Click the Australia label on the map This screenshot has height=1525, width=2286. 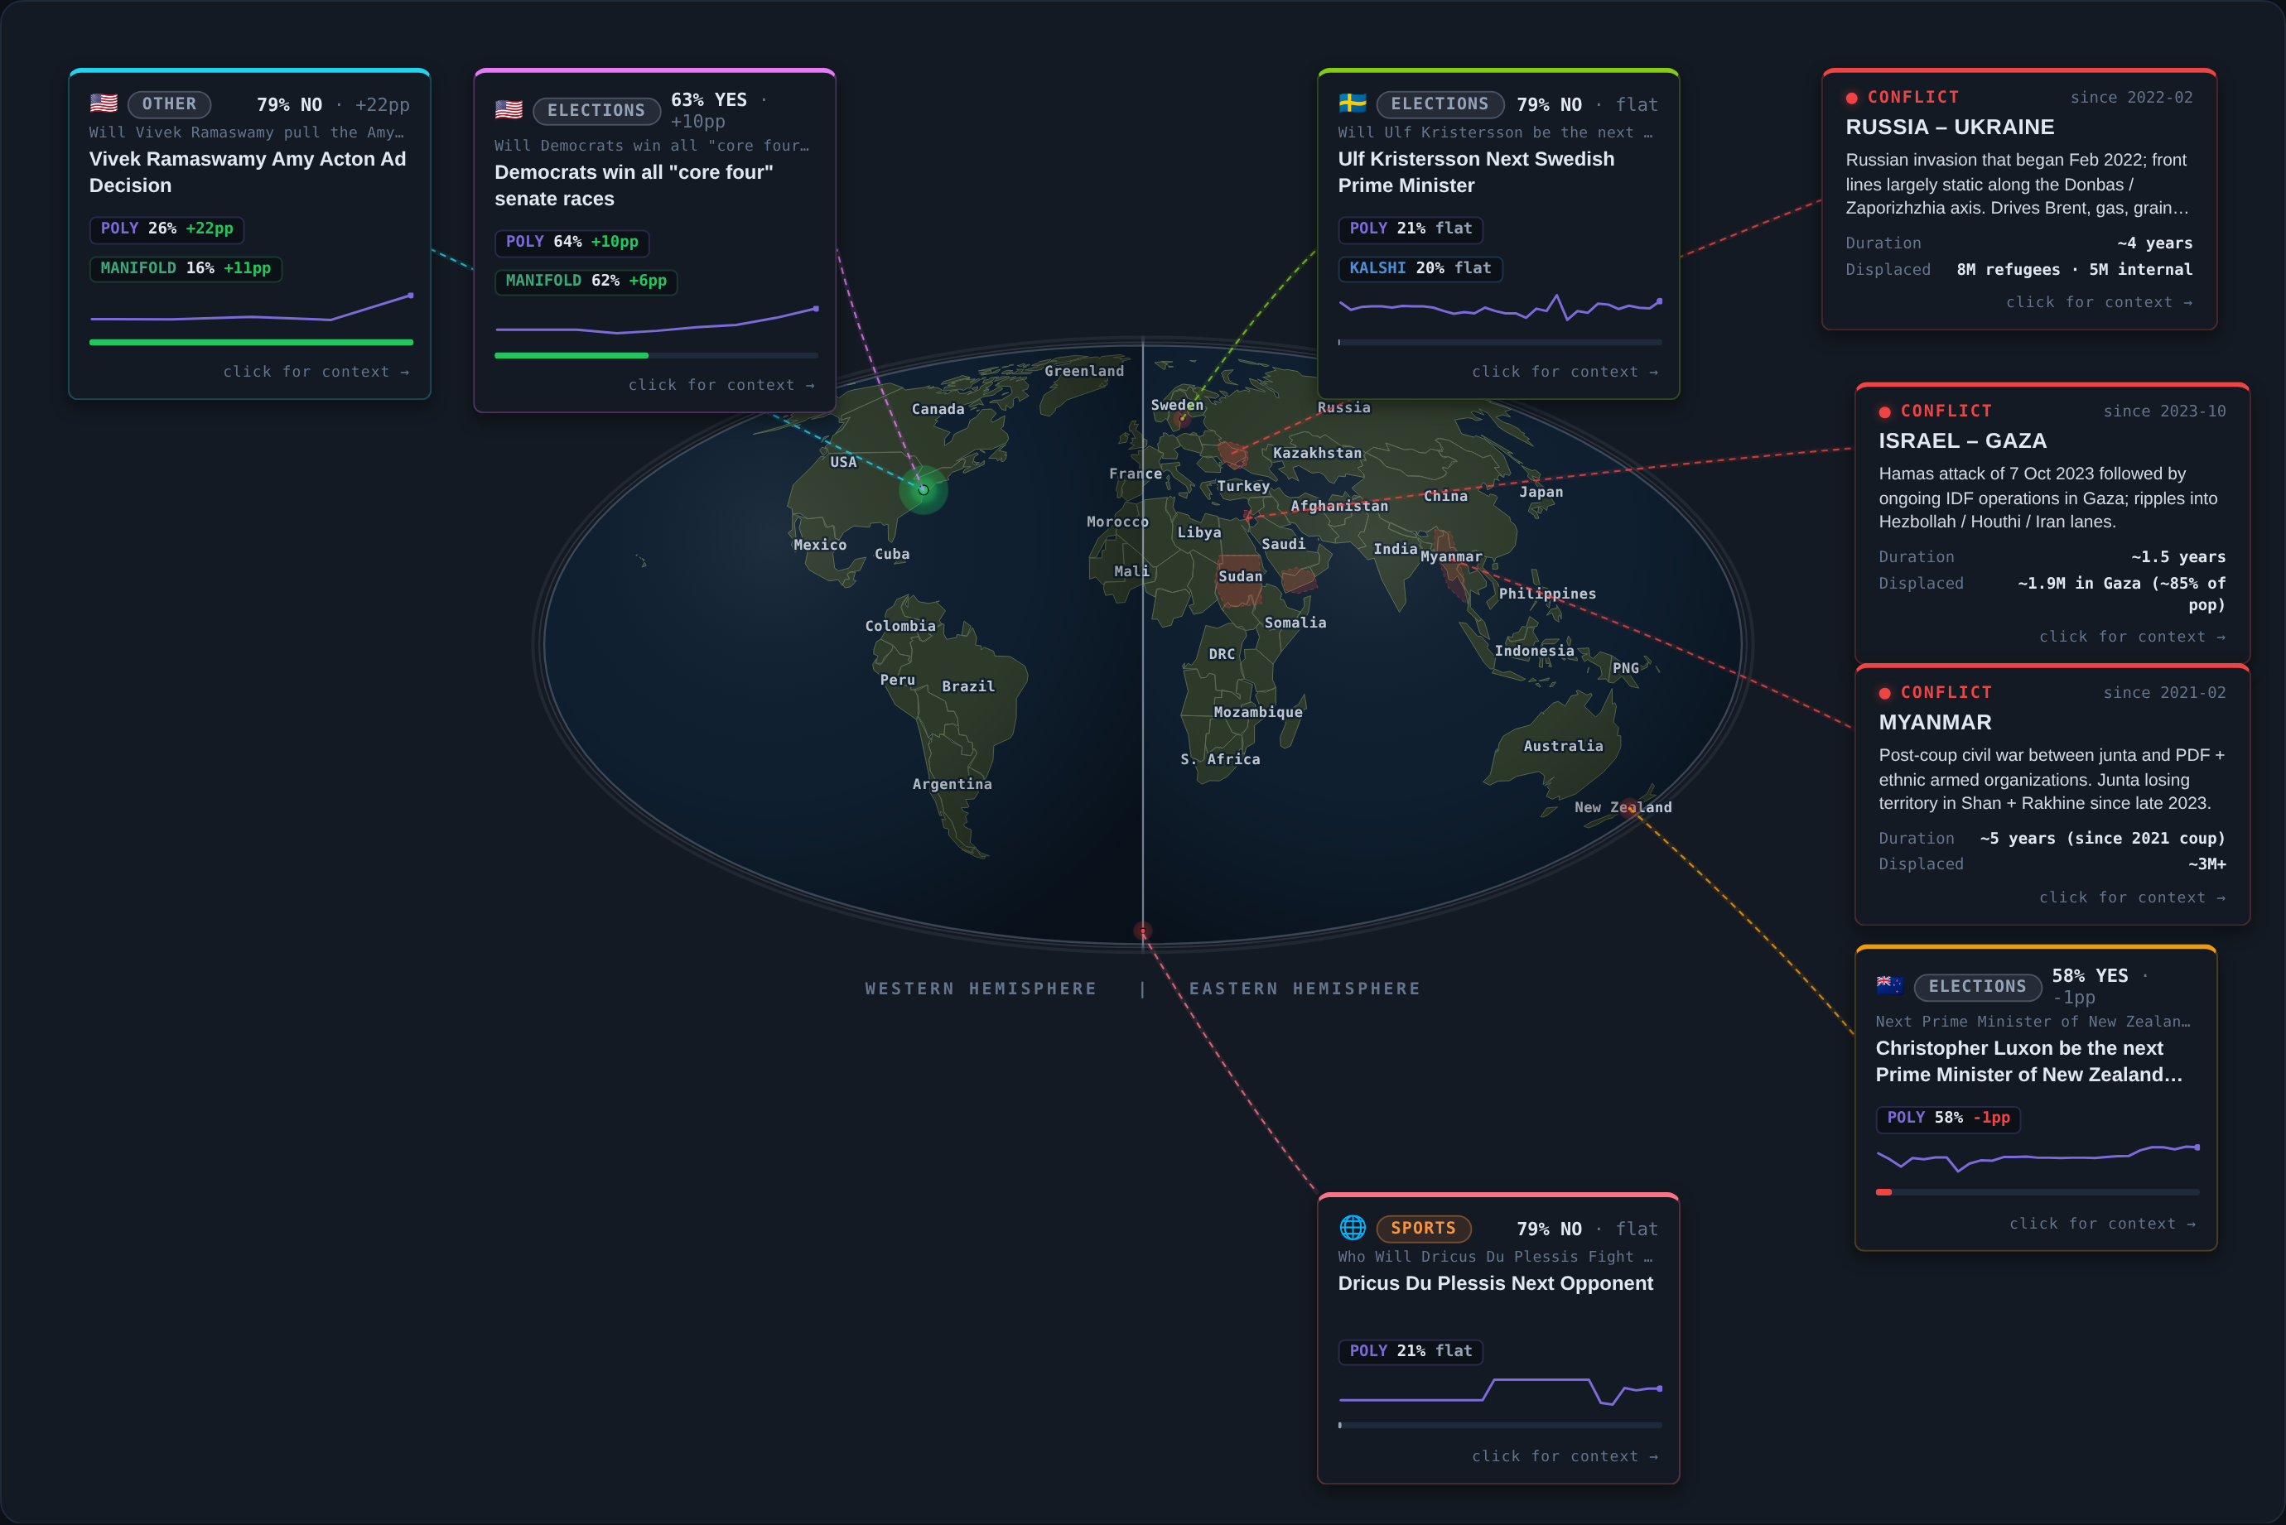click(1562, 746)
